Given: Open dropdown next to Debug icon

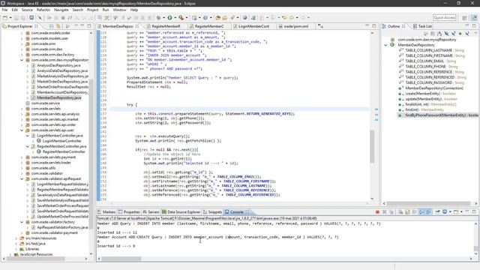Looking at the screenshot, I should (x=163, y=18).
